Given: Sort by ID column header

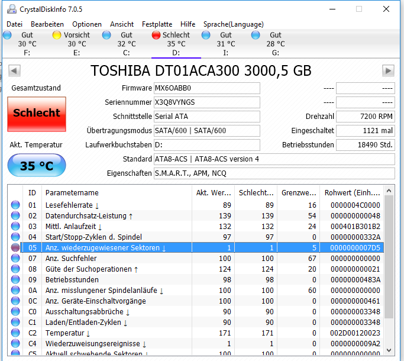Looking at the screenshot, I should point(32,192).
